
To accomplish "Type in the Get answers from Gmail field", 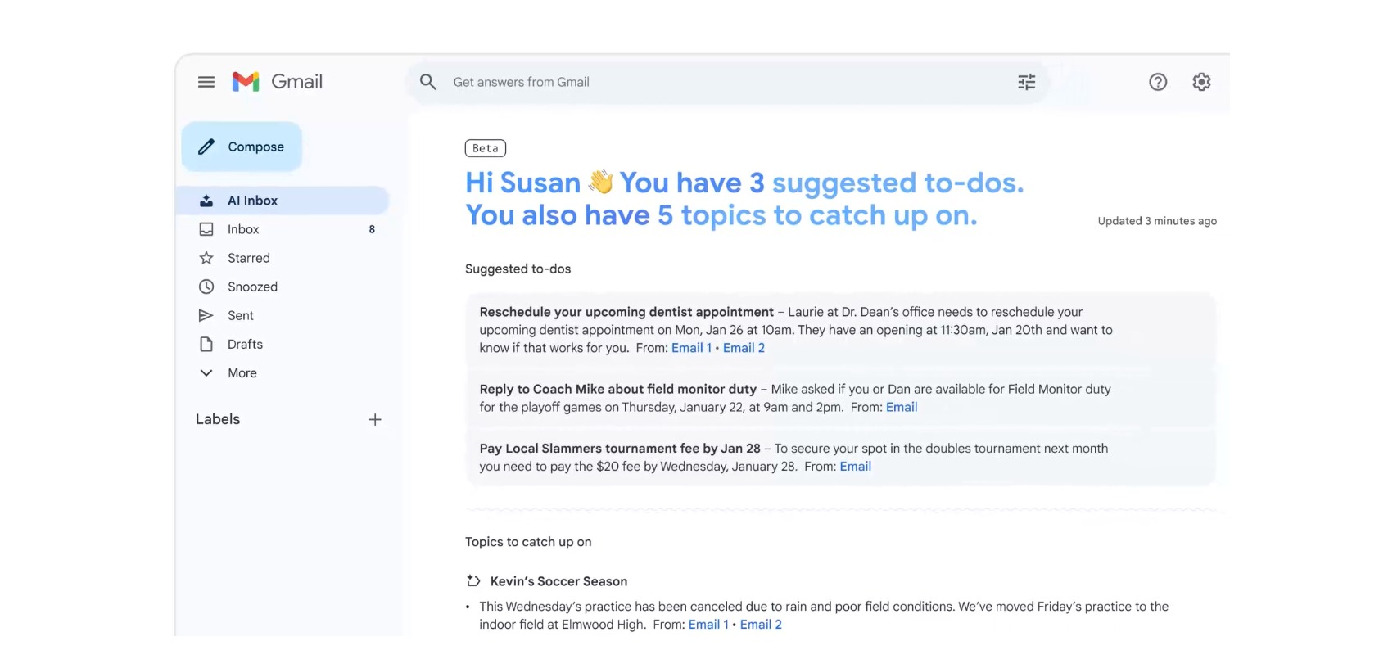I will click(721, 82).
